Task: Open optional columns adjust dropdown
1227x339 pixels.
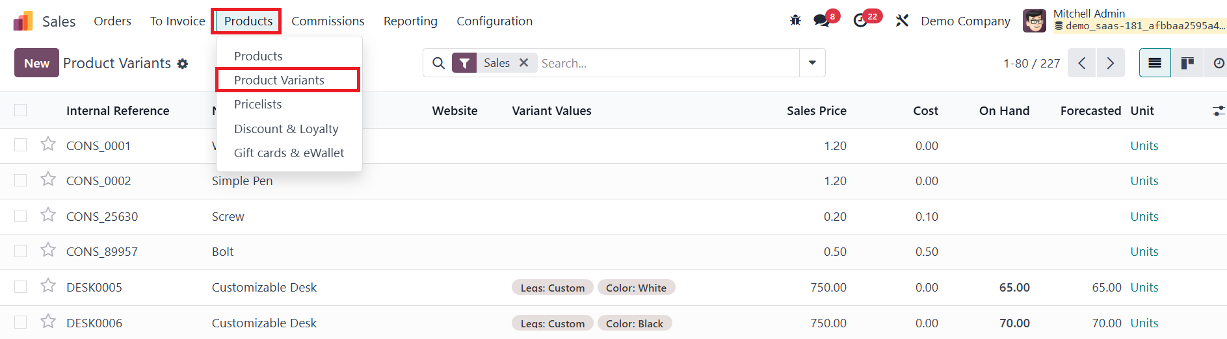Action: pyautogui.click(x=1219, y=111)
